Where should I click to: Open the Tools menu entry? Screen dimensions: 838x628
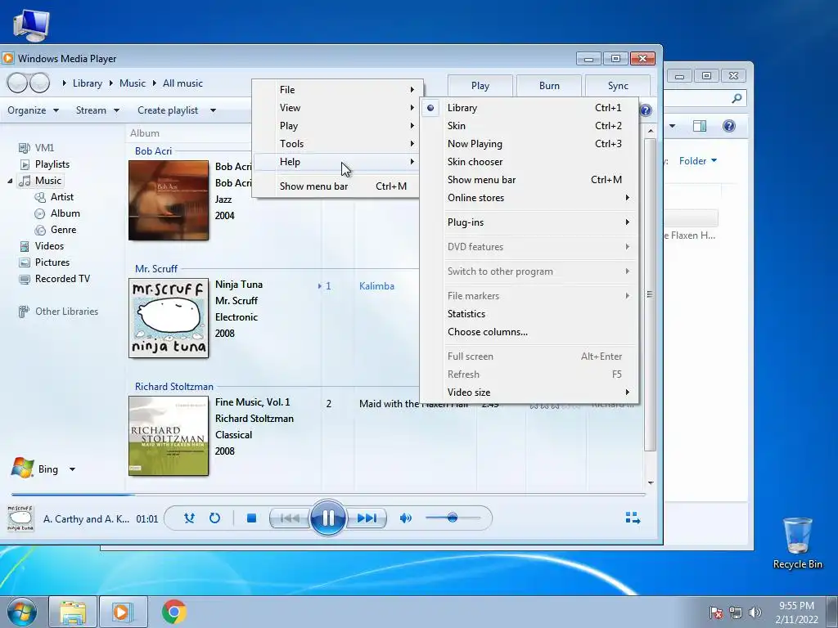pos(337,144)
